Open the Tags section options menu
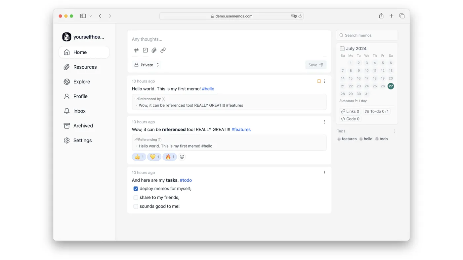The width and height of the screenshot is (463, 260). [395, 131]
